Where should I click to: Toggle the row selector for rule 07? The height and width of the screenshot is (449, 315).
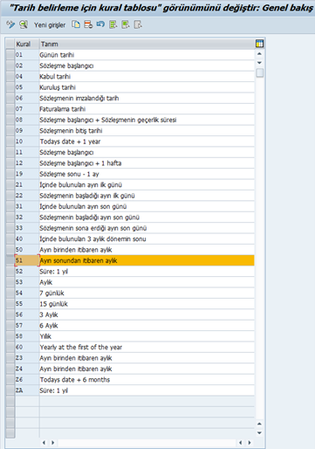point(10,109)
